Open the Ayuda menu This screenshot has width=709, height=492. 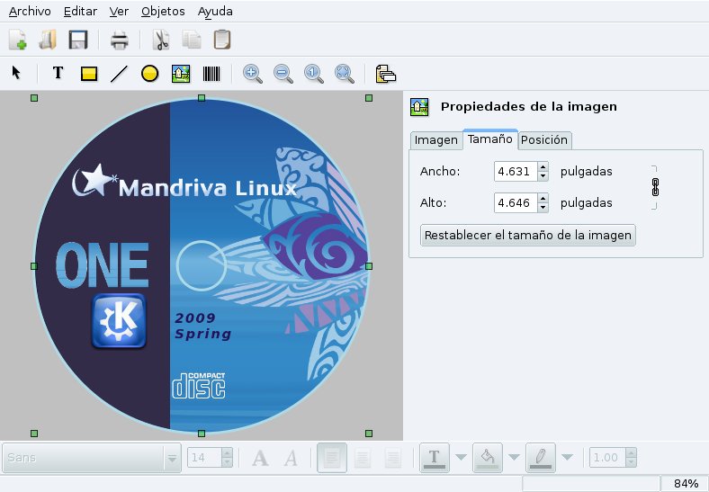pyautogui.click(x=215, y=12)
